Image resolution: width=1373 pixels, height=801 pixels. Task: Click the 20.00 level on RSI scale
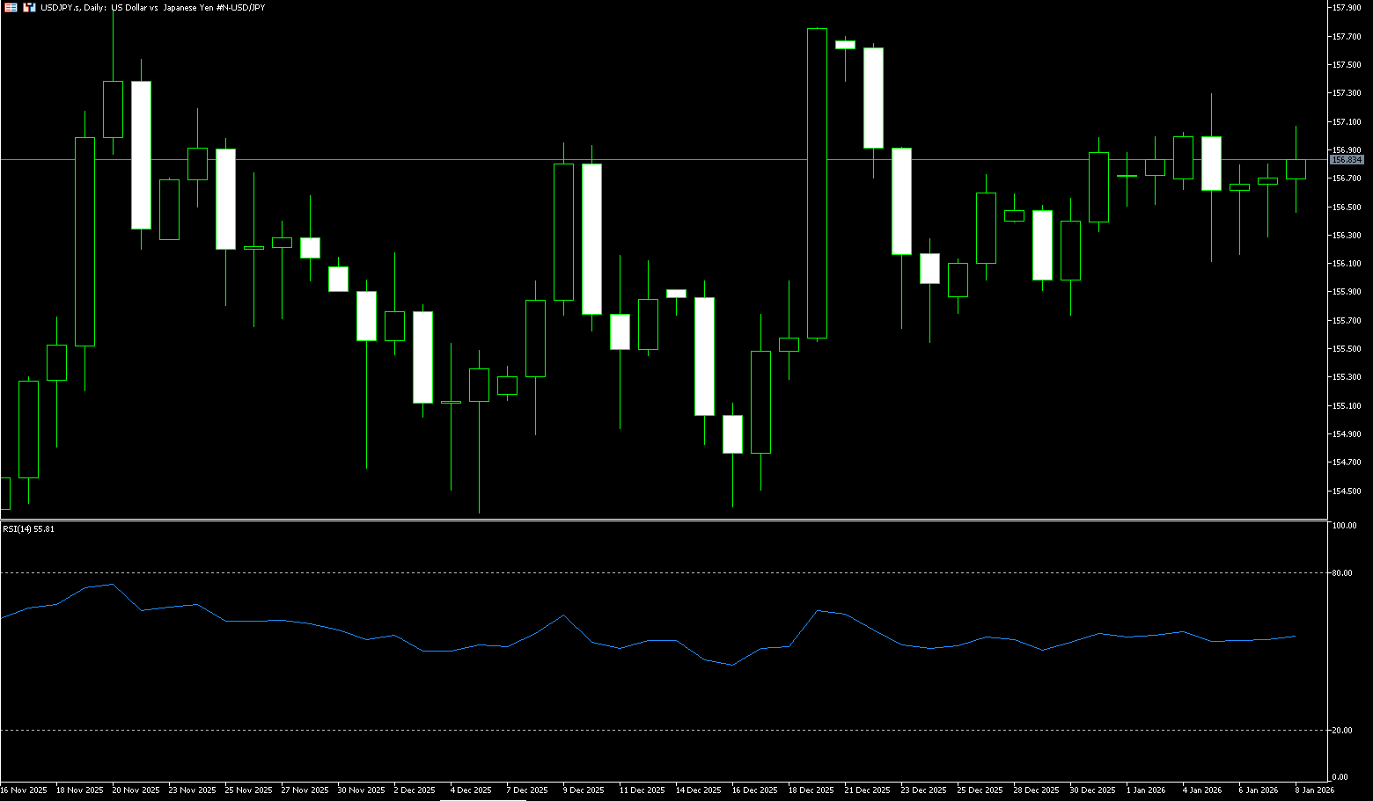click(x=1343, y=731)
